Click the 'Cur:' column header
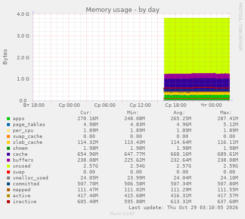This screenshot has height=219, width=245. 86,113
